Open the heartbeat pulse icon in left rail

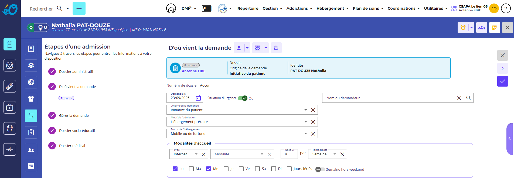click(x=10, y=149)
